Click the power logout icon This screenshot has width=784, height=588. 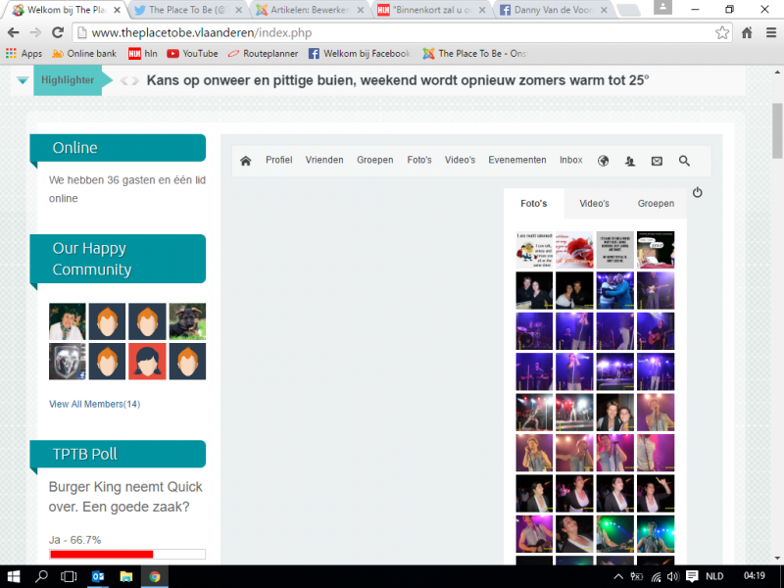tap(698, 192)
